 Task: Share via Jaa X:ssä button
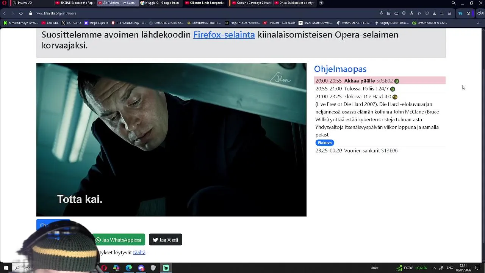pyautogui.click(x=166, y=240)
